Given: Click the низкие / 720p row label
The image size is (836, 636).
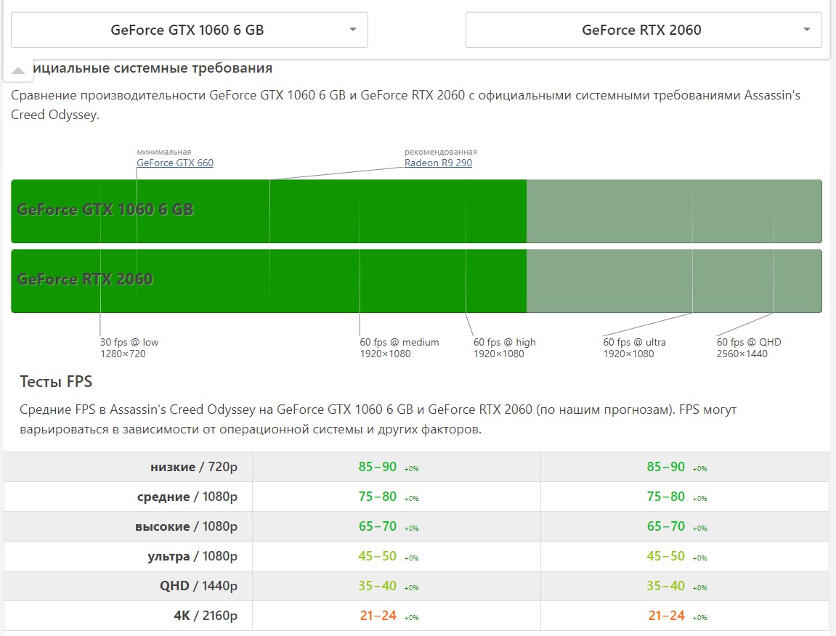Looking at the screenshot, I should click(x=194, y=467).
